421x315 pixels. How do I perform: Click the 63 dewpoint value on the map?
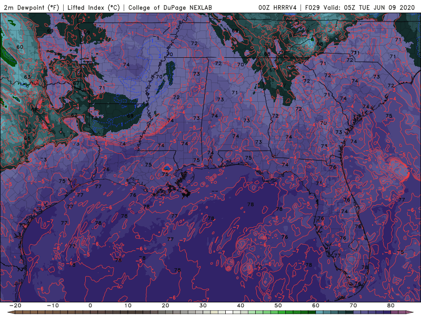tap(27, 77)
